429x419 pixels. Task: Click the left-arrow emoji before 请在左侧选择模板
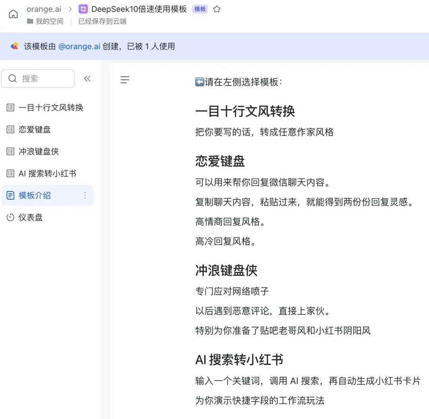click(x=200, y=82)
